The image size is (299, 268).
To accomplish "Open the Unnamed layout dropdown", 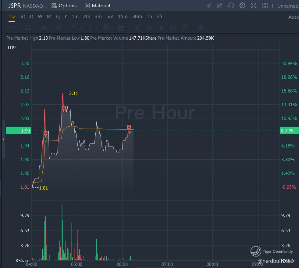I will point(288,6).
